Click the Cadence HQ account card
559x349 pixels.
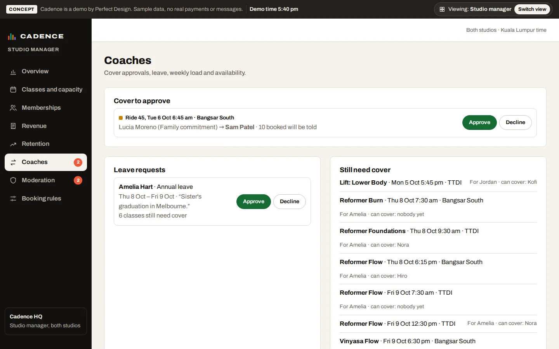point(46,321)
